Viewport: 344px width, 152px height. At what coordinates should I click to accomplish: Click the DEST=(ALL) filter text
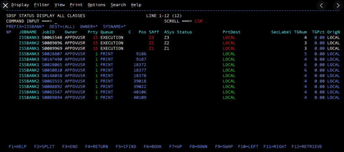coord(62,26)
